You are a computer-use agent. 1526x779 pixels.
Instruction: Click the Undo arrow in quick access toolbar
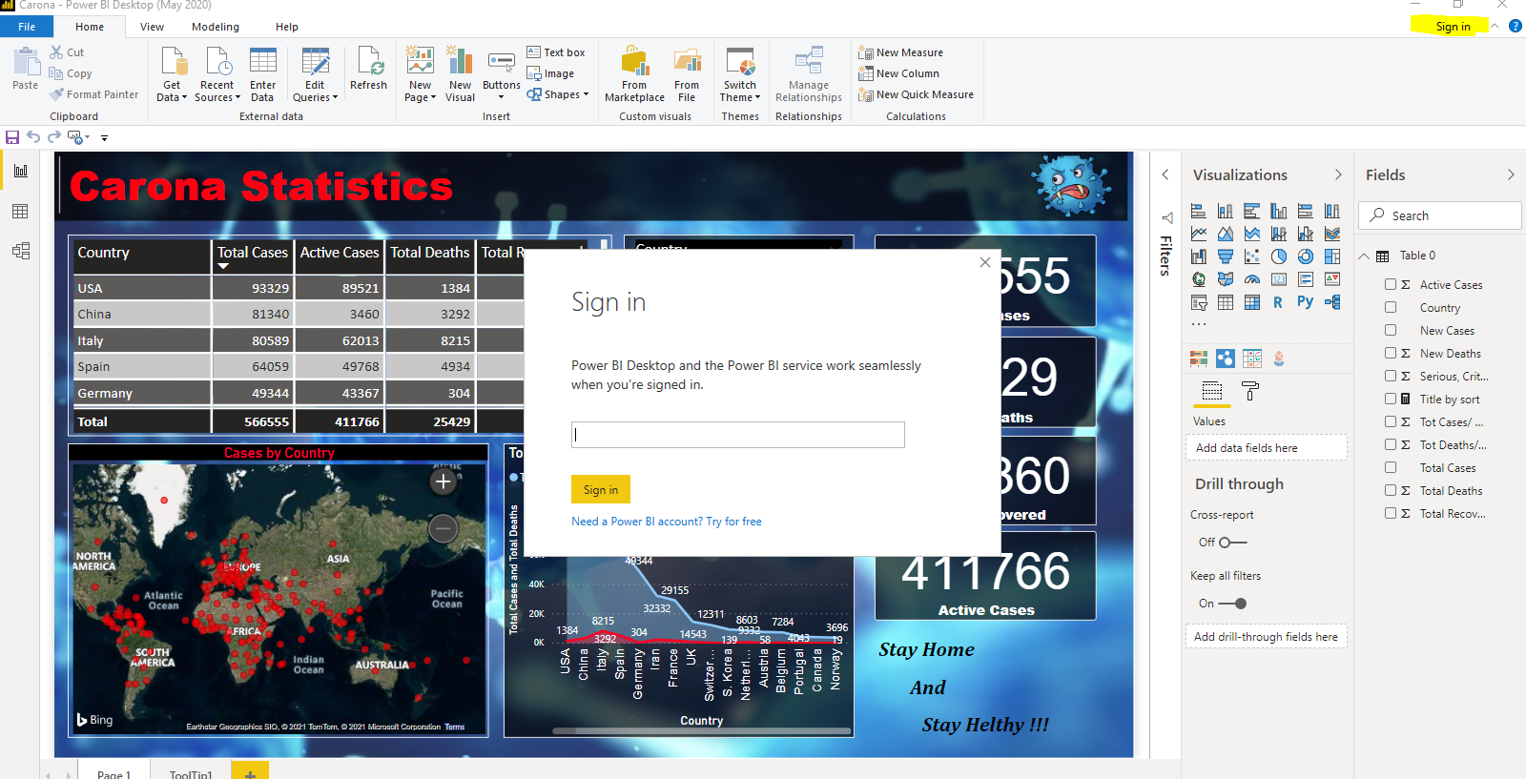point(33,137)
